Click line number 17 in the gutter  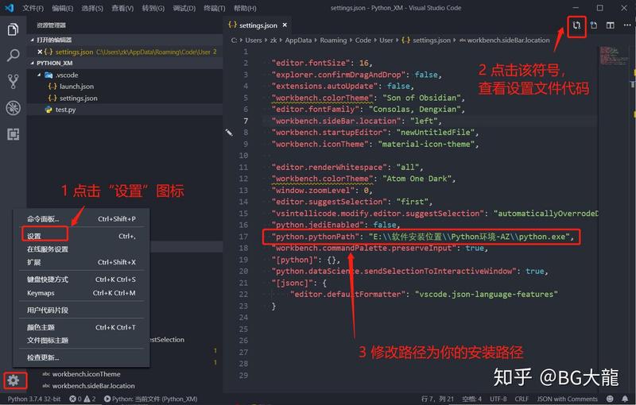(243, 237)
